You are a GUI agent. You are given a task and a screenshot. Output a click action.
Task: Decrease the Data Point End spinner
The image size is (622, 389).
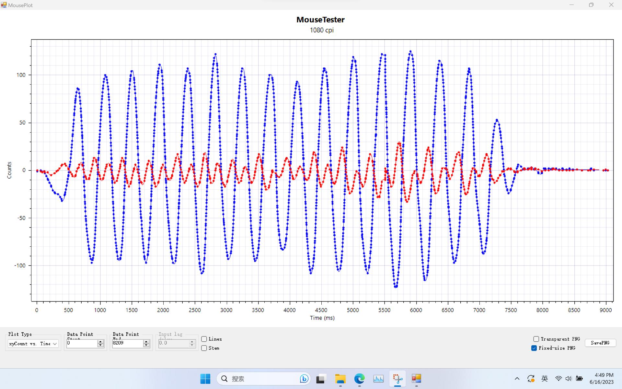146,345
